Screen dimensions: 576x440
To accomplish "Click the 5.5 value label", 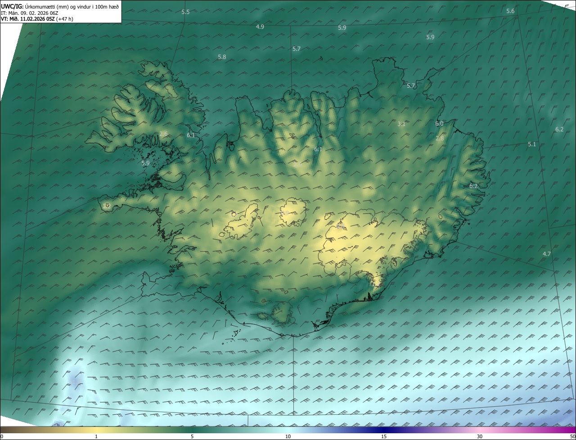I will pyautogui.click(x=185, y=12).
